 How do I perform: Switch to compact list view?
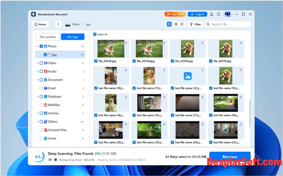(x=182, y=24)
